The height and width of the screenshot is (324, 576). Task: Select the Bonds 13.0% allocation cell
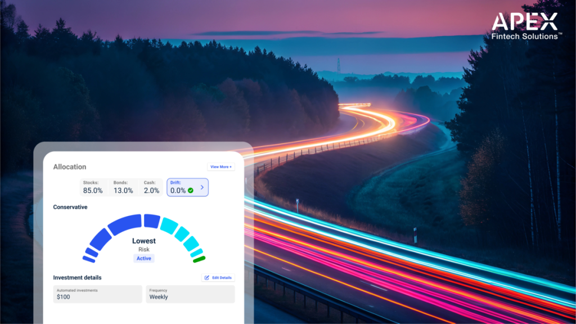(123, 187)
